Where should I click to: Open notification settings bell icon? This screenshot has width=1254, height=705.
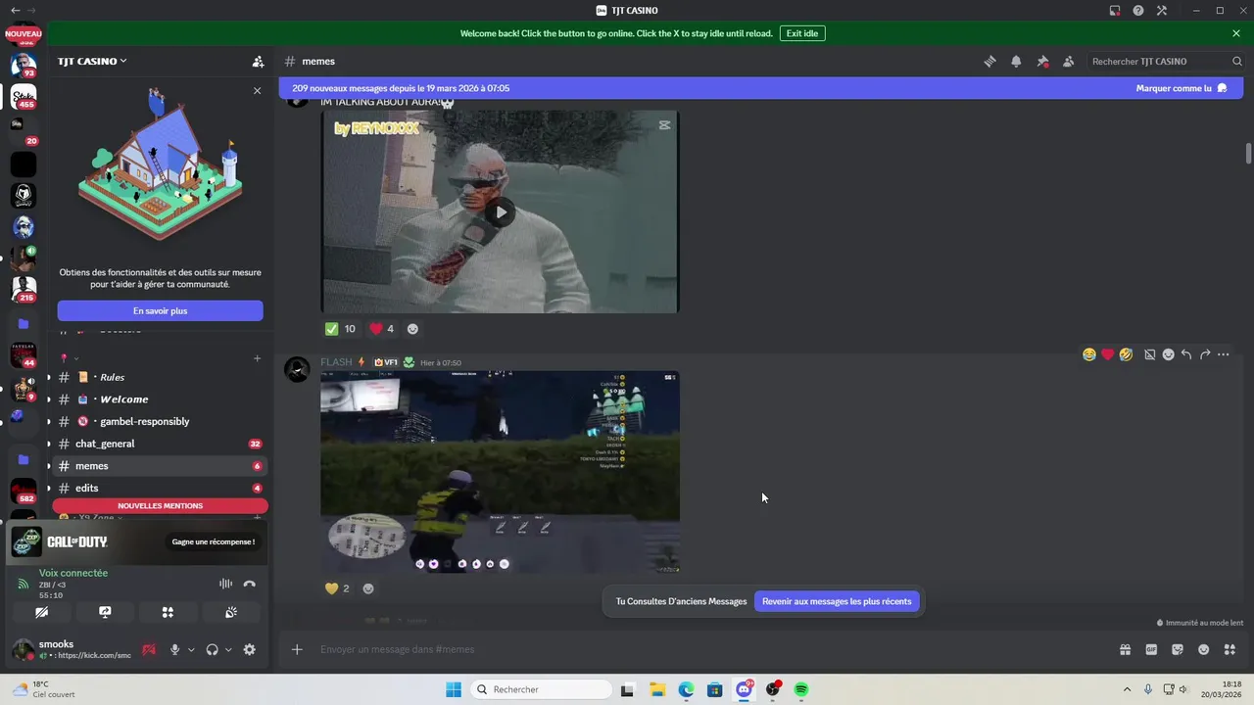1016,61
